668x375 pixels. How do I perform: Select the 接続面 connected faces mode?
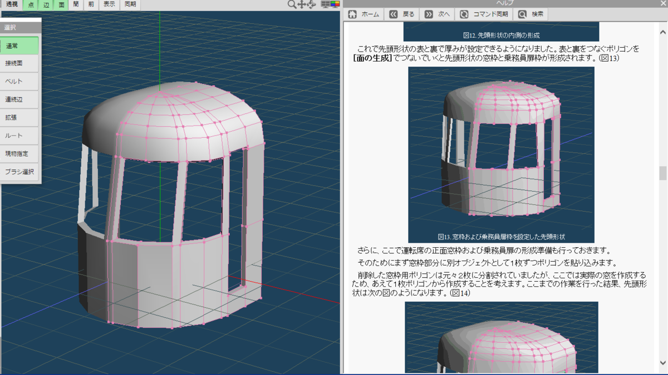point(19,64)
